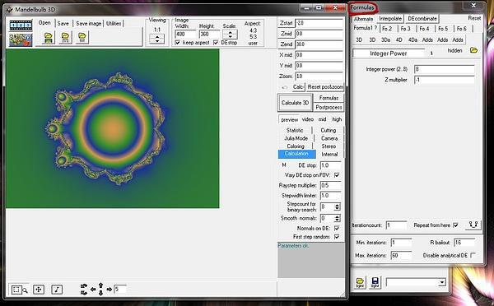Select the DEcombinate mode tab
494x306 pixels.
point(422,19)
